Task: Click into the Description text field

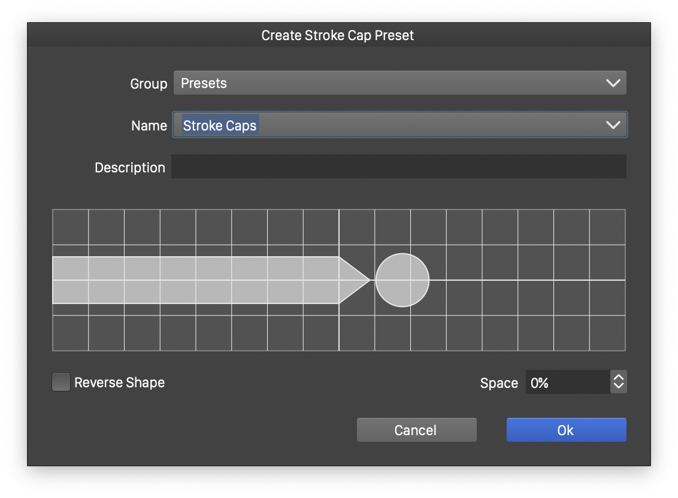Action: click(398, 167)
